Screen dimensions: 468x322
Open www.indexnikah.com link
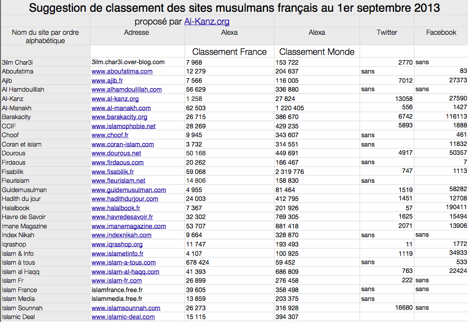click(121, 236)
